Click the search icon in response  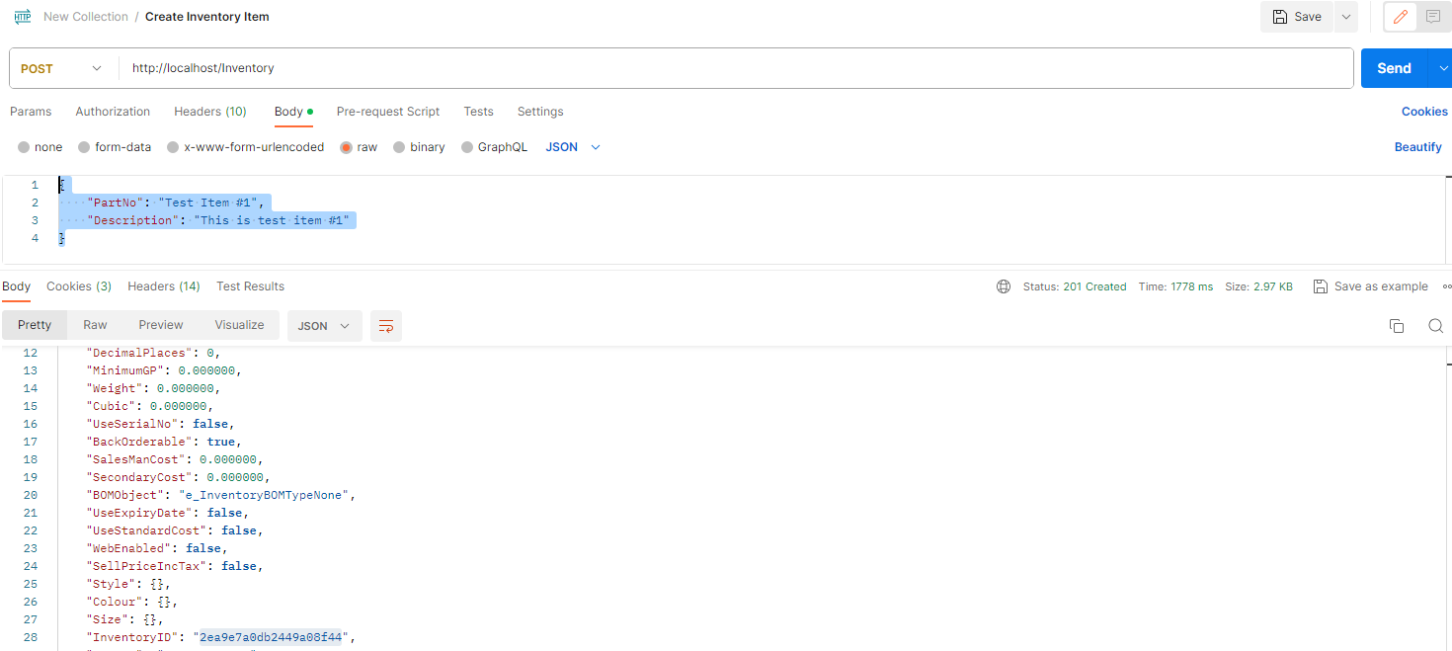pyautogui.click(x=1436, y=326)
